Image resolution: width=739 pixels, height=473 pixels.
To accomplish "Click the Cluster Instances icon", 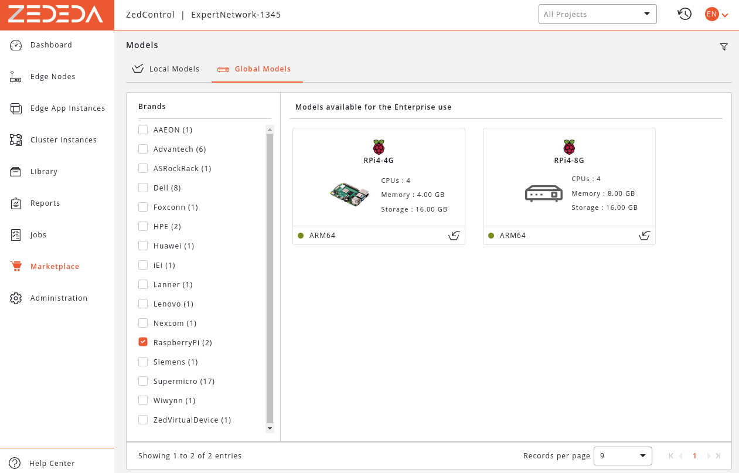I will pyautogui.click(x=16, y=140).
